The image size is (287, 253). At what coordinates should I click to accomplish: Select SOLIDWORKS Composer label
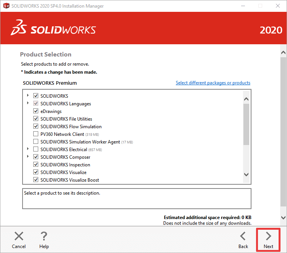(65, 157)
